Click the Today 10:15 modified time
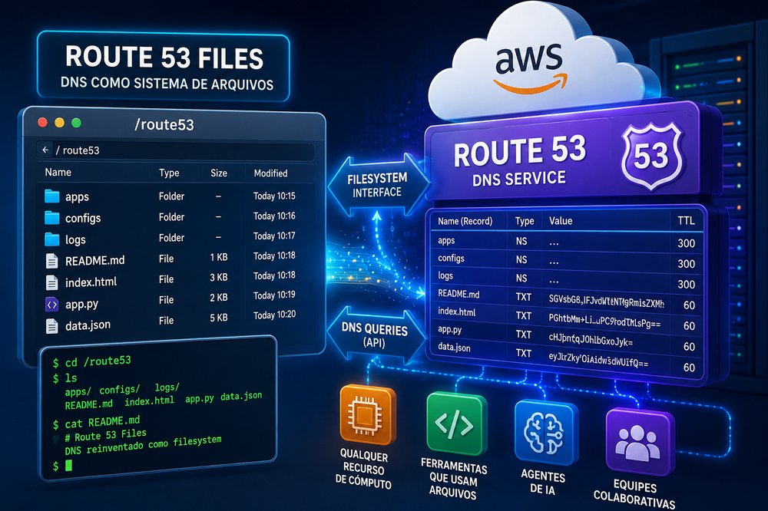 pyautogui.click(x=274, y=196)
